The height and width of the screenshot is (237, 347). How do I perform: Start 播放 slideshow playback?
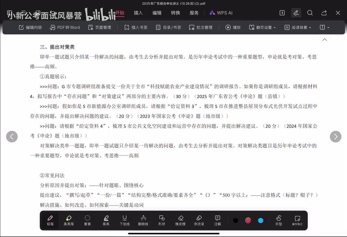(233, 28)
